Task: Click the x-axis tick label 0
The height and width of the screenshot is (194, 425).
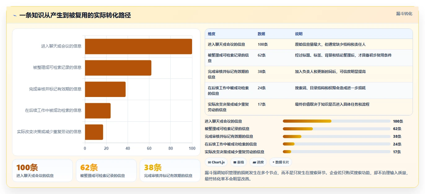Action: (x=85, y=149)
